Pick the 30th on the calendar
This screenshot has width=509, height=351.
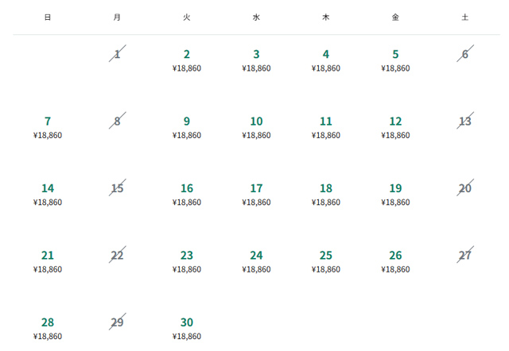[x=187, y=328]
